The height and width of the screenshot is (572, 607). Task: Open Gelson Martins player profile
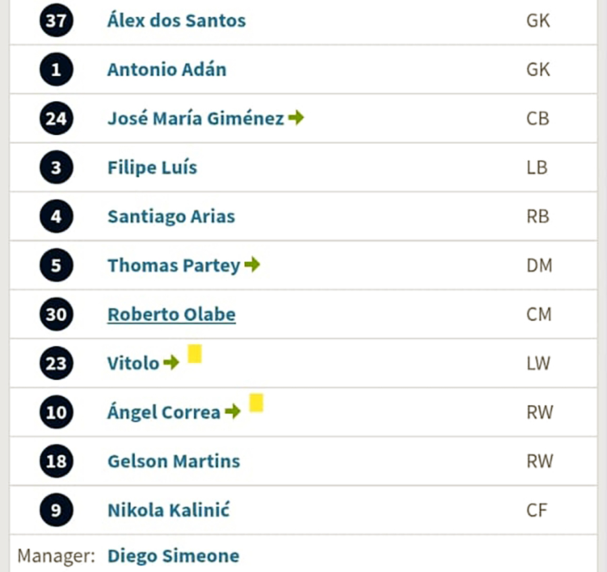click(x=174, y=461)
